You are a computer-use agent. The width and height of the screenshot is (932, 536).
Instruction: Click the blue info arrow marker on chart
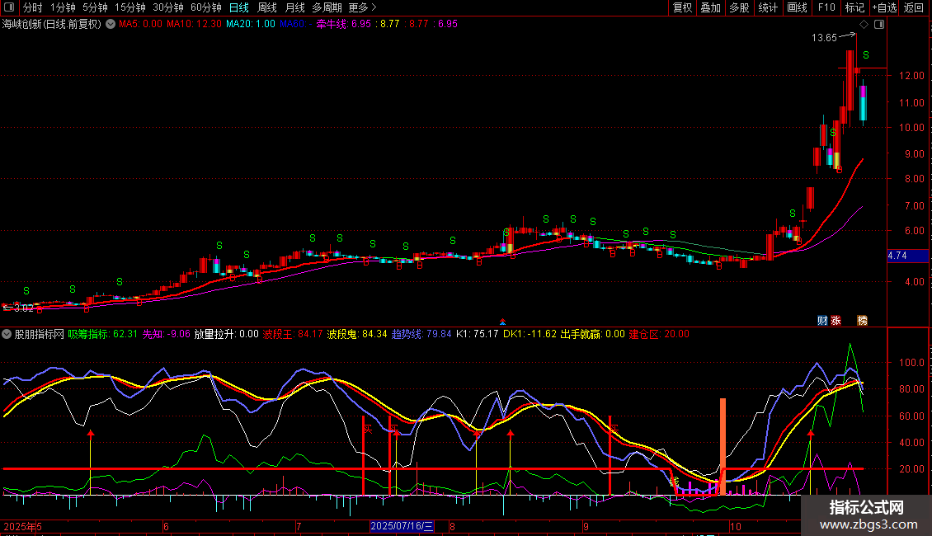502,322
